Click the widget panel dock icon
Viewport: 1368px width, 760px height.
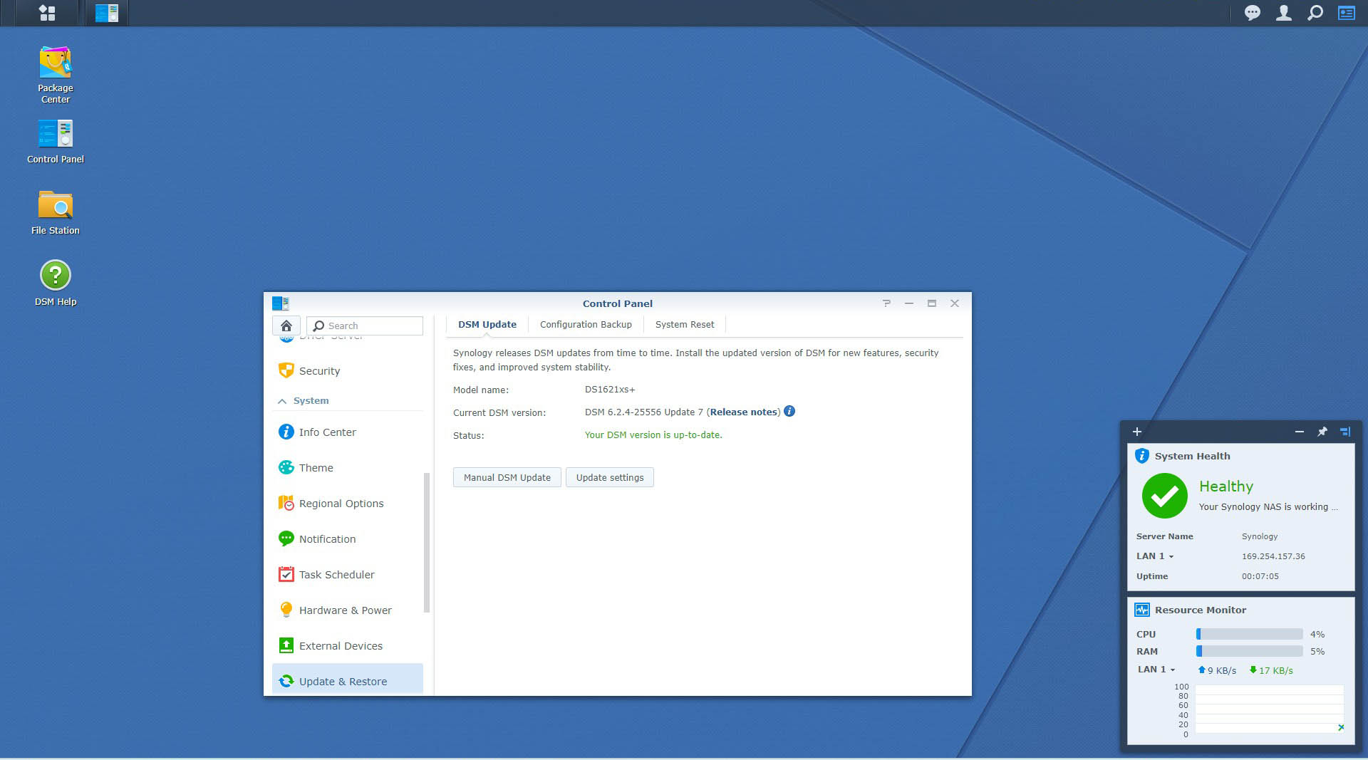(1345, 432)
